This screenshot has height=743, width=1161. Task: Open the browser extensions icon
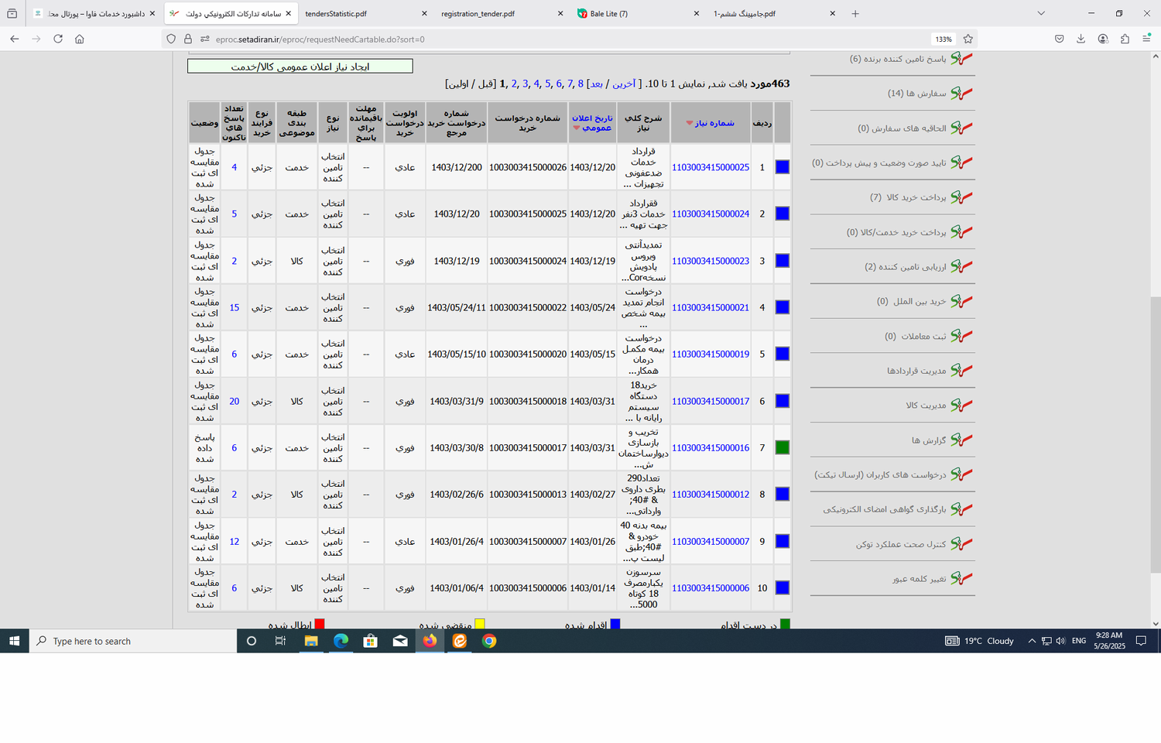click(1125, 39)
